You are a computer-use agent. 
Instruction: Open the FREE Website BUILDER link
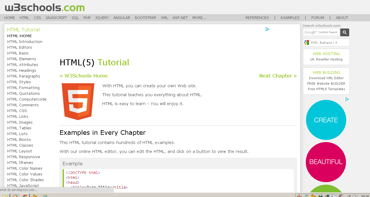pyautogui.click(x=326, y=84)
